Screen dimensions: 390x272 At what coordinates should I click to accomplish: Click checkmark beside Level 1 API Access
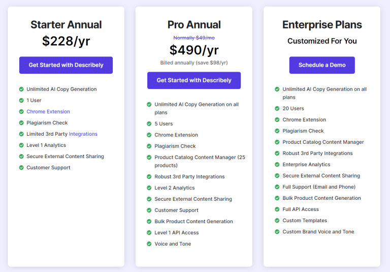tap(149, 233)
